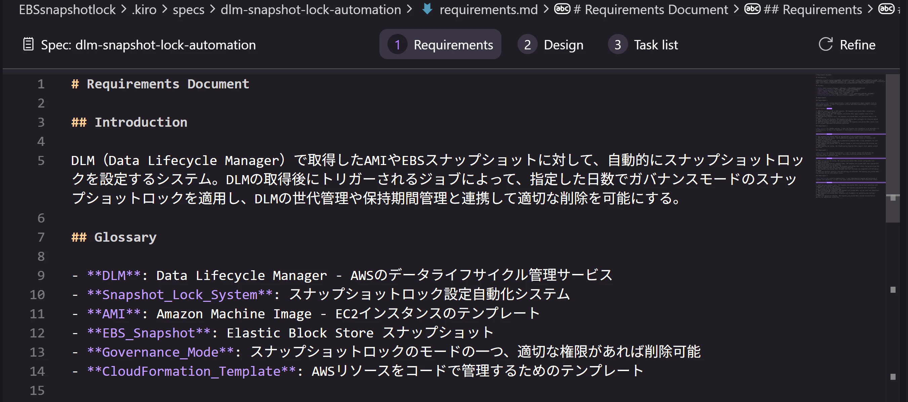
Task: Click the step 2 number badge
Action: 527,44
